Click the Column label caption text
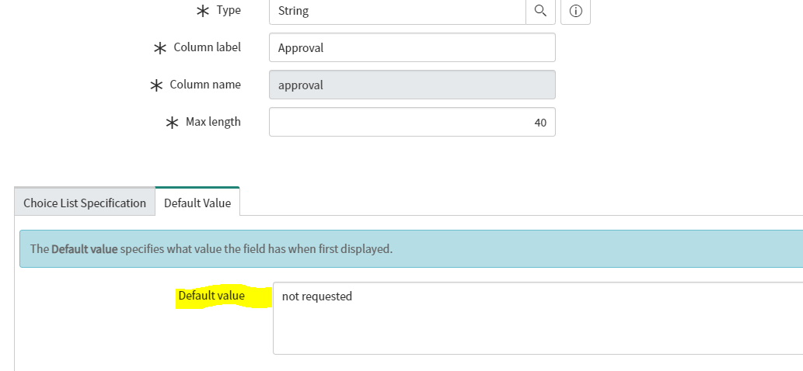This screenshot has width=803, height=371. click(x=207, y=47)
